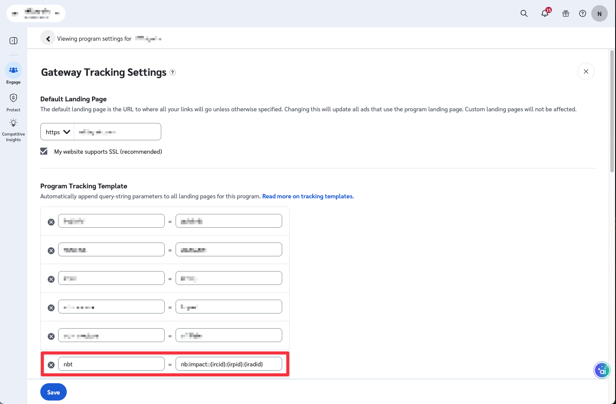Screen dimensions: 616x404
Task: Click the help icon beside Gateway Tracking Settings
Action: point(173,72)
